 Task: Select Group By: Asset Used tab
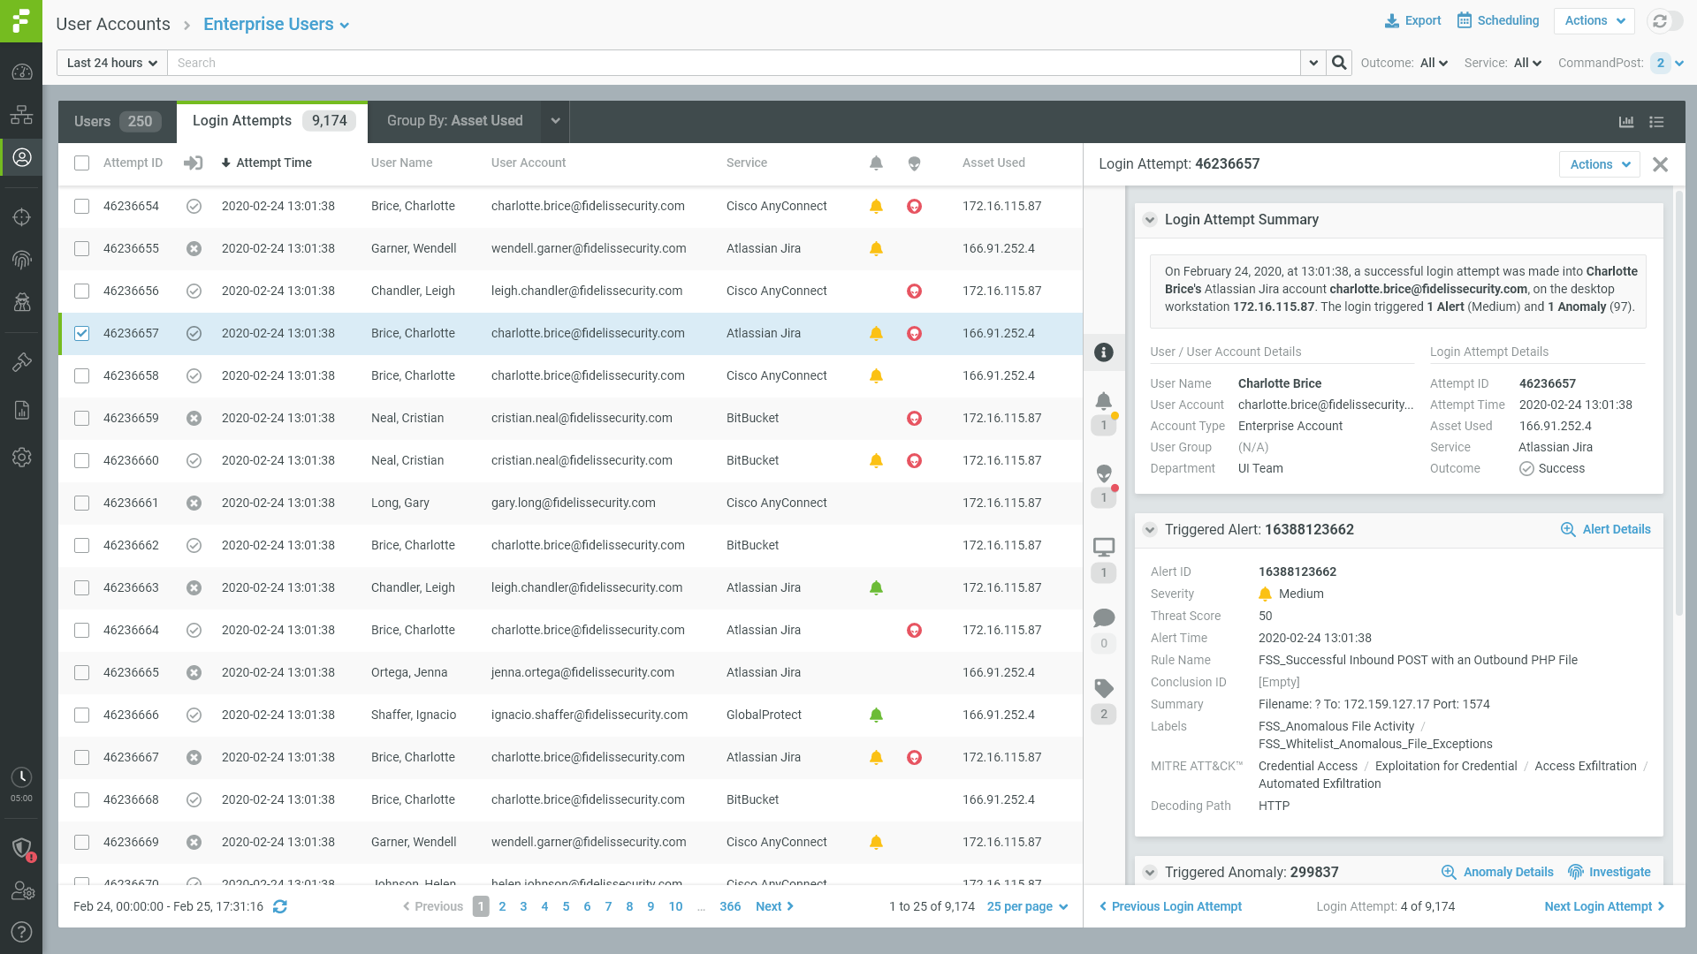[455, 121]
